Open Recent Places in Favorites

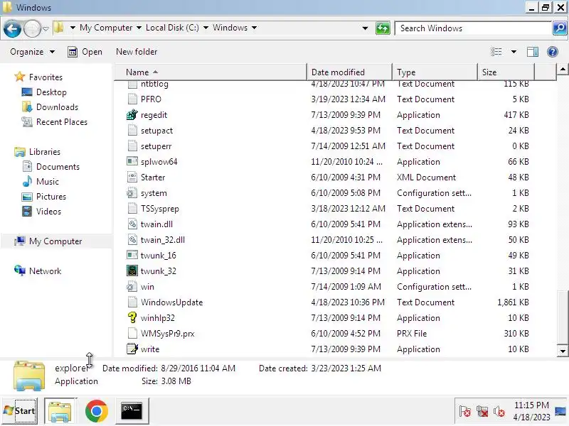click(62, 121)
